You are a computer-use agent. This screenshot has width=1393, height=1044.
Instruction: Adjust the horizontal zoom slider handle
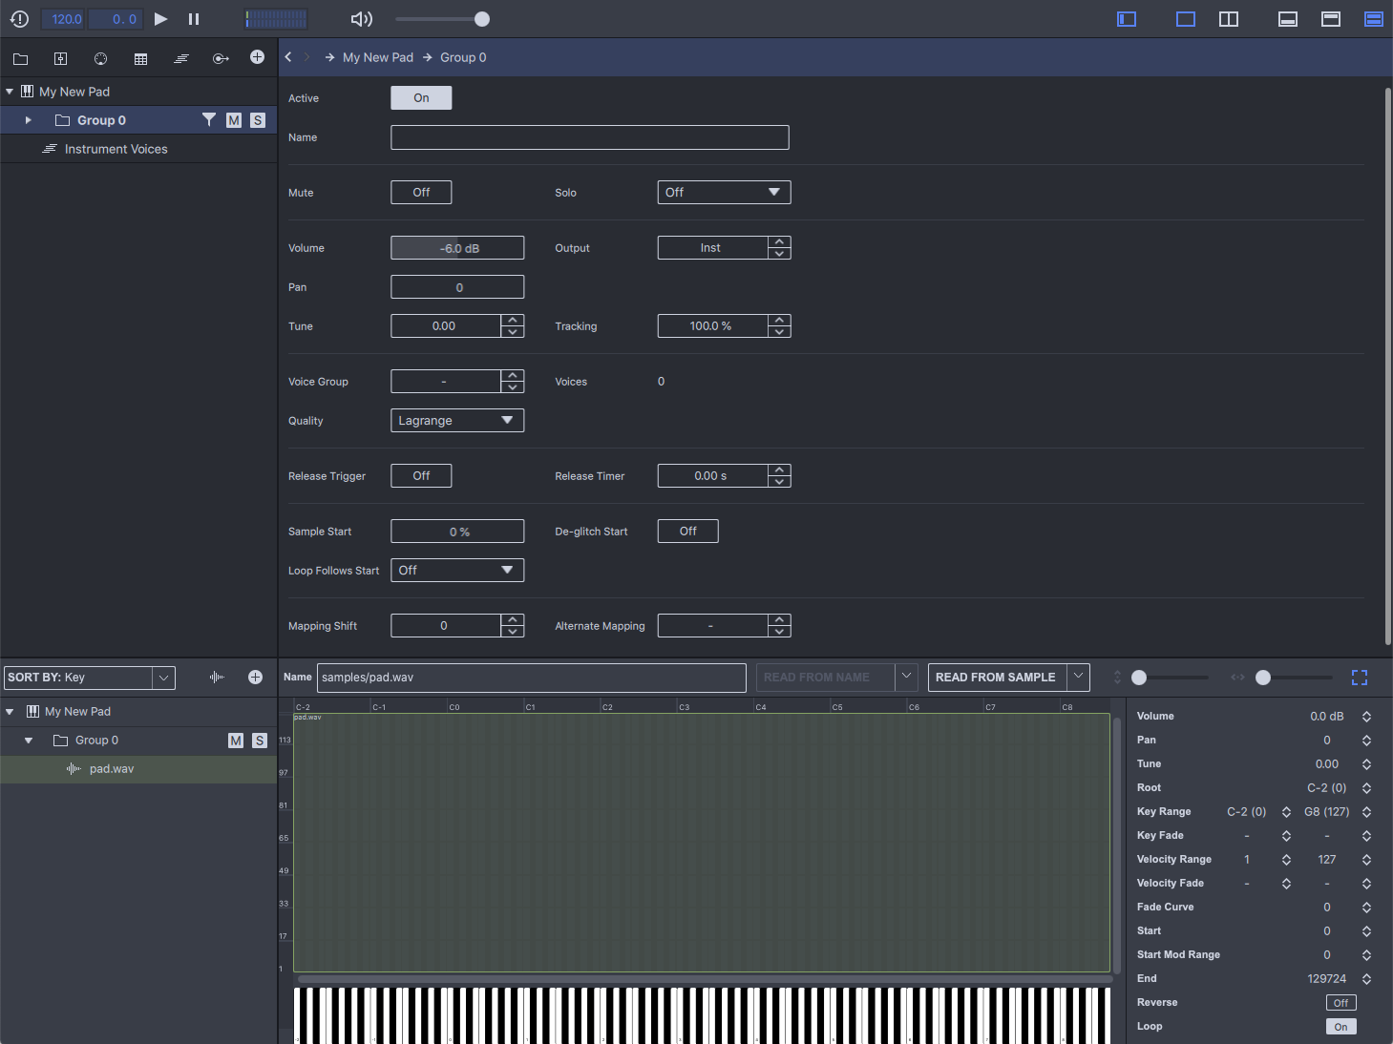[1263, 678]
